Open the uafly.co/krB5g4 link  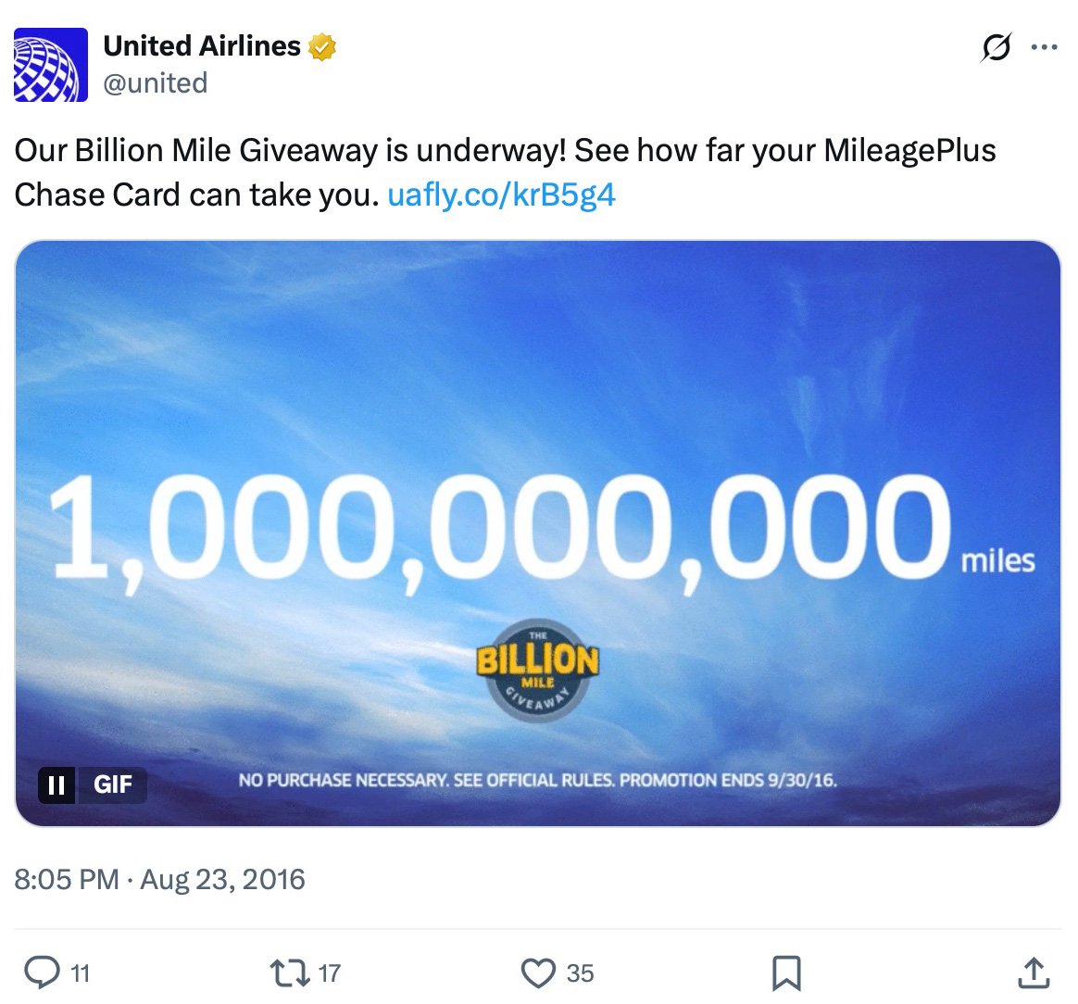[504, 195]
